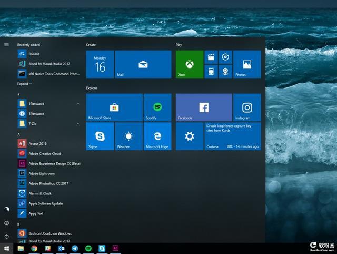Image resolution: width=337 pixels, height=254 pixels.
Task: Open the Microsoft Store tile
Action: tap(114, 108)
